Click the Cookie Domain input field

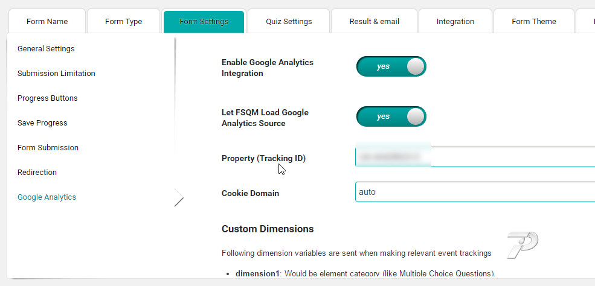coord(475,192)
